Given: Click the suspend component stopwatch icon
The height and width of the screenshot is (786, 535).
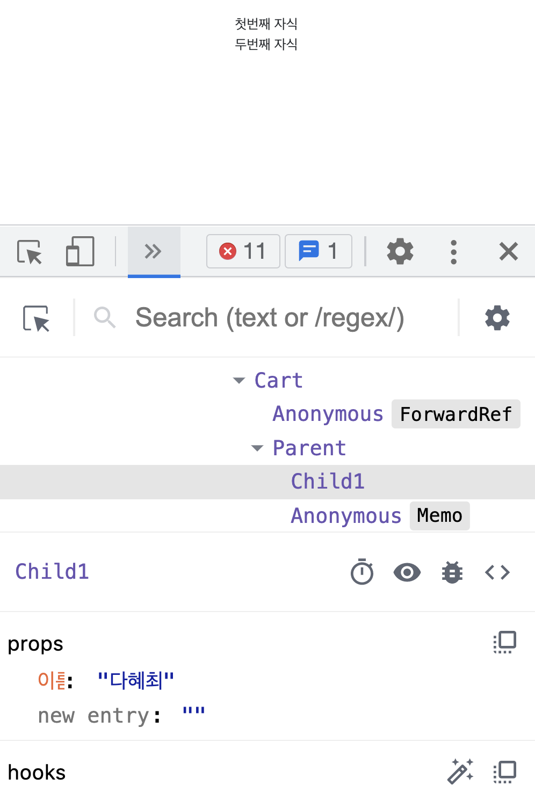Looking at the screenshot, I should click(x=362, y=572).
